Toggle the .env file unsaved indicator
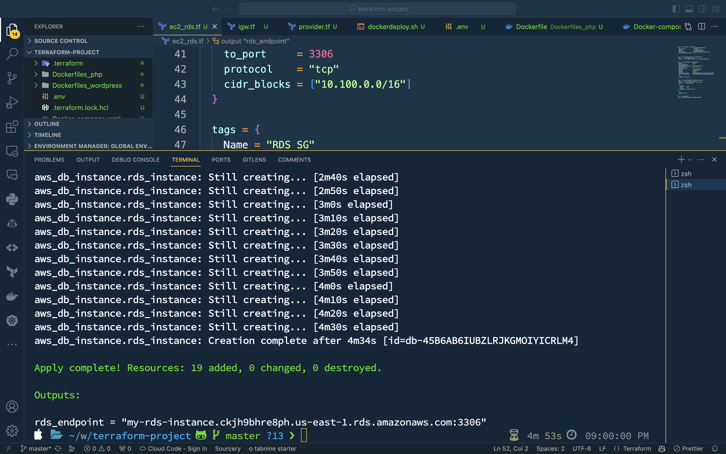This screenshot has width=726, height=454. pyautogui.click(x=483, y=26)
